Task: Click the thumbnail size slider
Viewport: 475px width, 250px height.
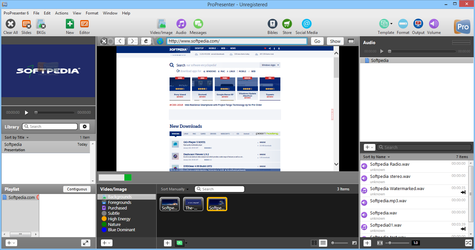Action: [x=340, y=243]
